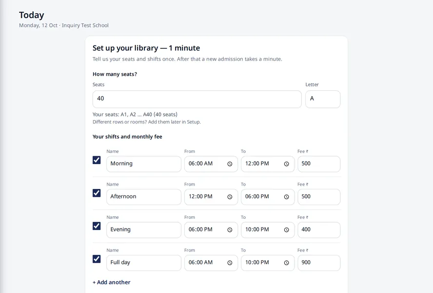Click the Monday, 12 Oct · Inquiry Test School subtitle
433x293 pixels.
(x=64, y=25)
